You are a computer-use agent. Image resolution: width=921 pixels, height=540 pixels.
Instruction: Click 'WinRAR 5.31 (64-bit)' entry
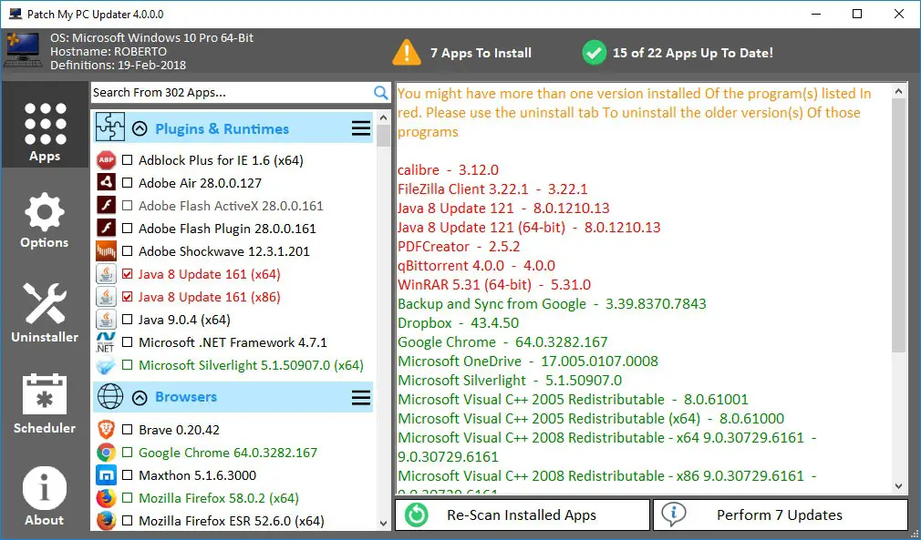[x=494, y=284]
